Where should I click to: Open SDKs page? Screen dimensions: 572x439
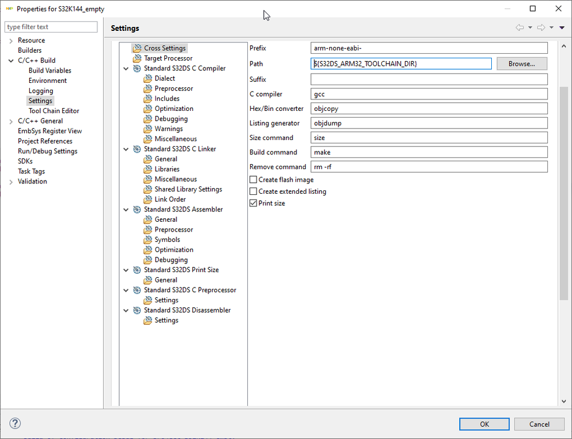tap(25, 161)
